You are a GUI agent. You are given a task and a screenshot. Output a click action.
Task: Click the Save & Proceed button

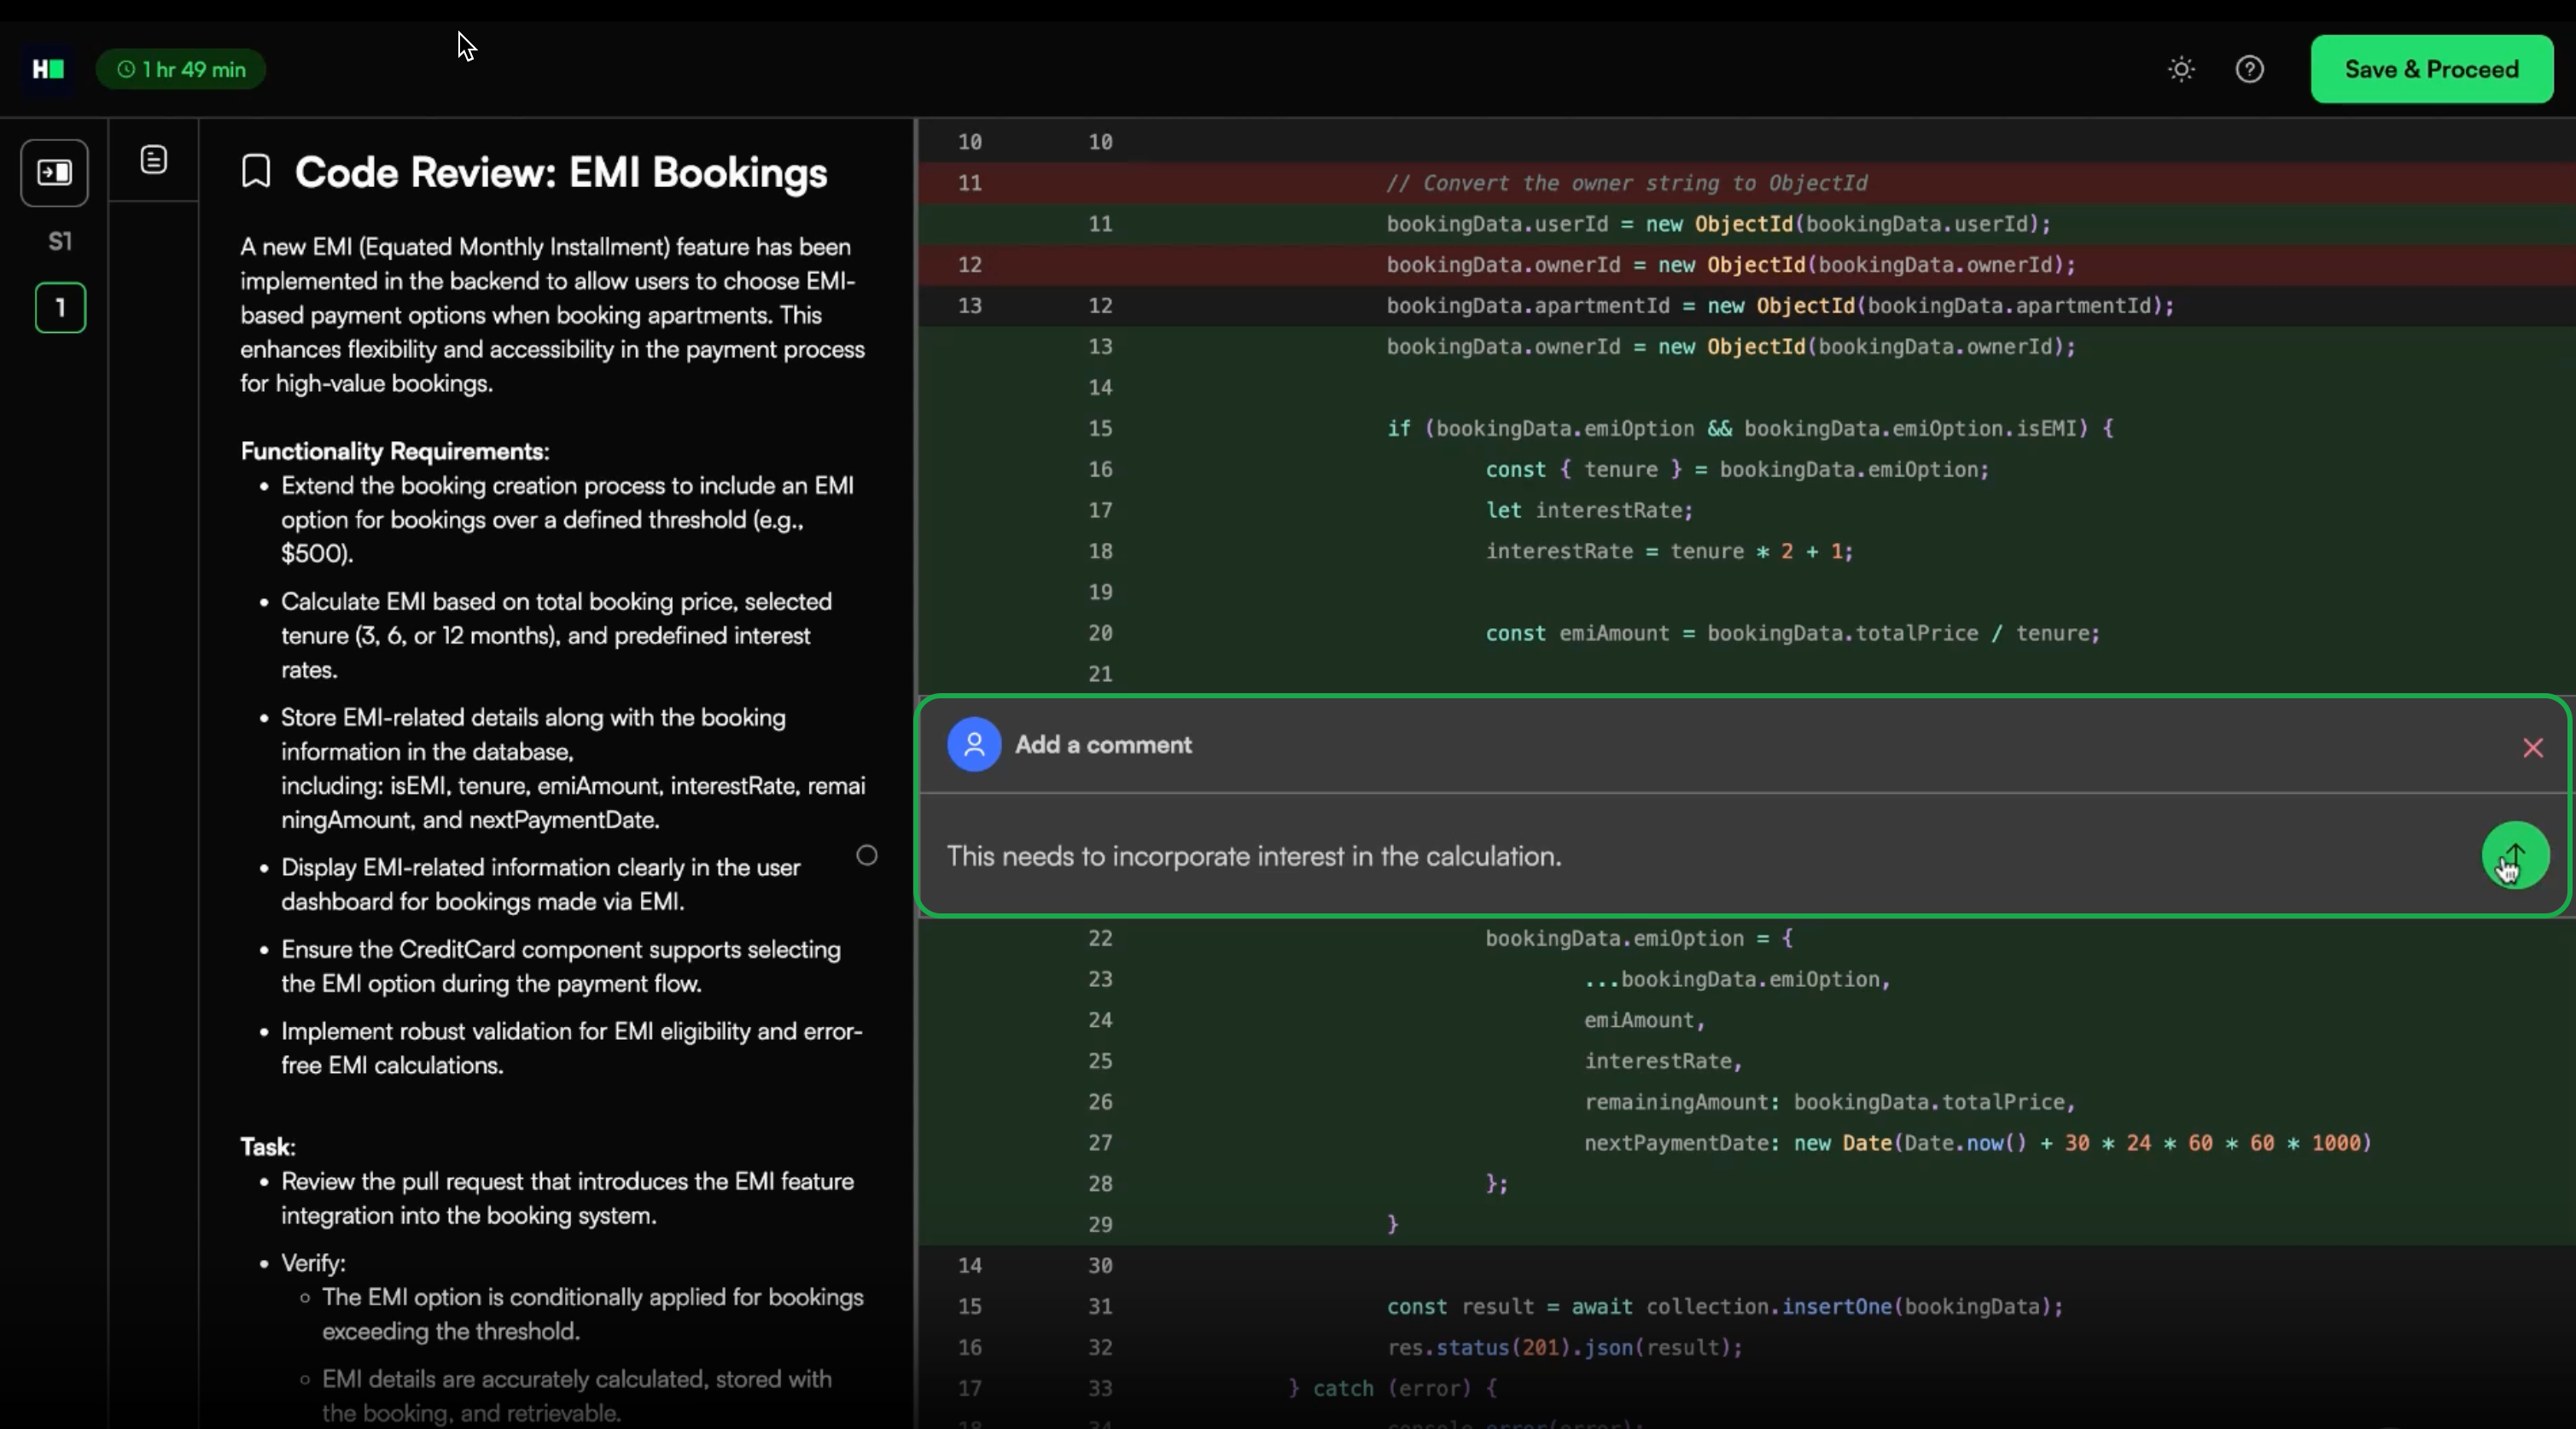[2431, 69]
